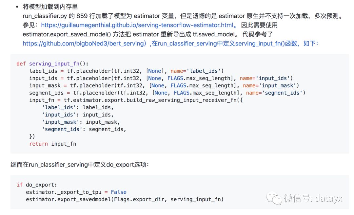Click the 'if do_export:' code line
354x215 pixels.
[x=37, y=185]
